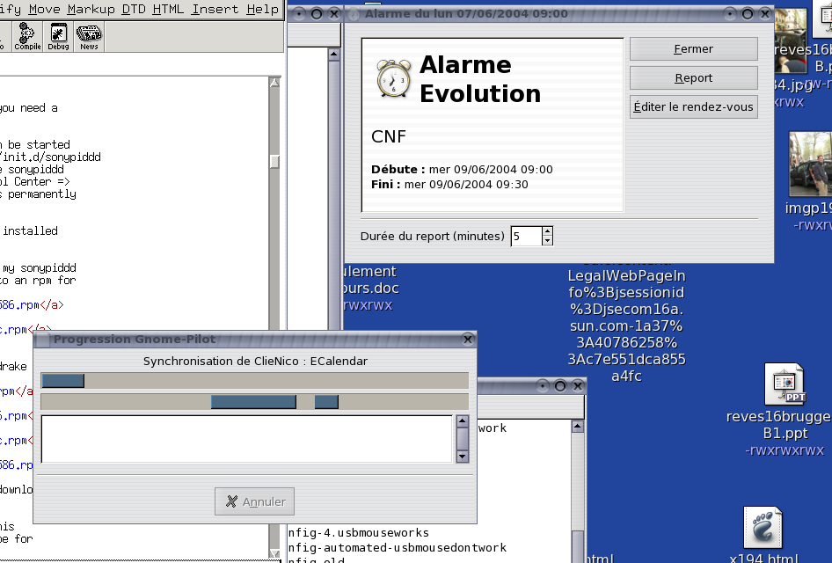This screenshot has height=563, width=832.
Task: Decrease the Durée du report value
Action: coord(548,241)
